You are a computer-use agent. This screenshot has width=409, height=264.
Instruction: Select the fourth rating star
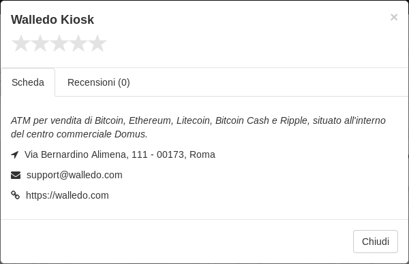coord(78,44)
